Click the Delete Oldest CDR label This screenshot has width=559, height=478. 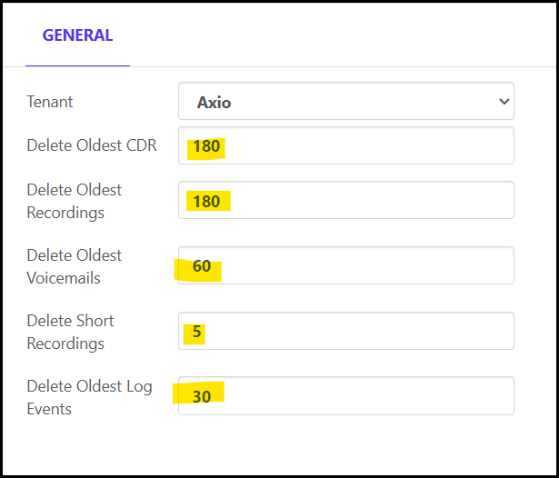(x=92, y=145)
